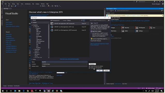Click the project Name input field

(65, 62)
